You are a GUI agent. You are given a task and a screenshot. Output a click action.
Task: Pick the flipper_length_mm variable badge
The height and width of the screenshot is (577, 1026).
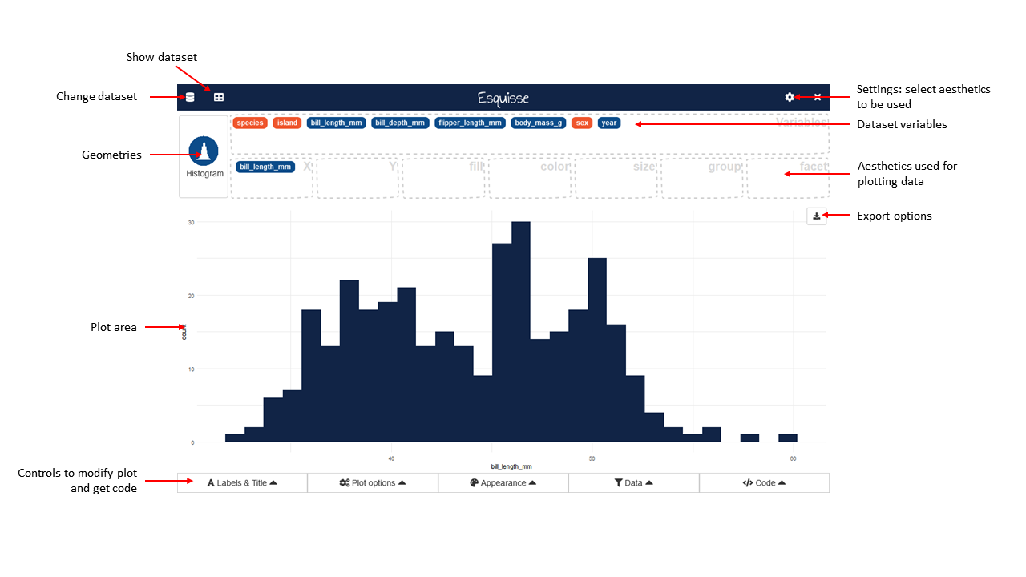pos(471,123)
